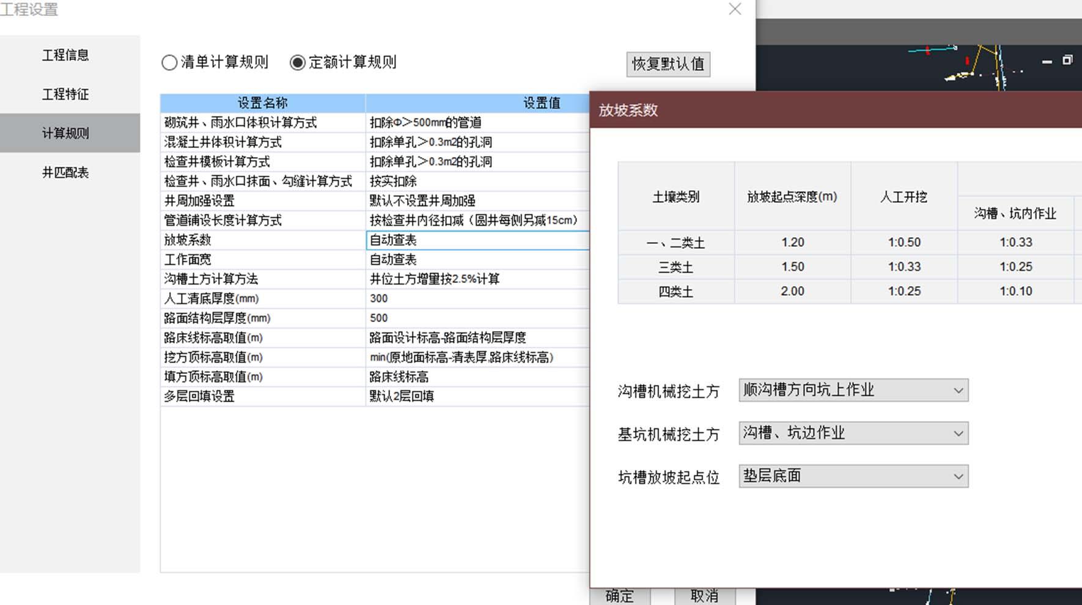The height and width of the screenshot is (605, 1082).
Task: Click value 按实扣除
Action: pyautogui.click(x=393, y=182)
